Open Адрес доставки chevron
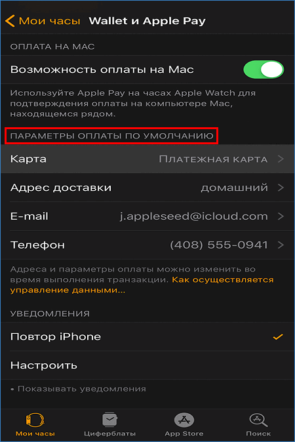The width and height of the screenshot is (295, 442). click(x=281, y=188)
